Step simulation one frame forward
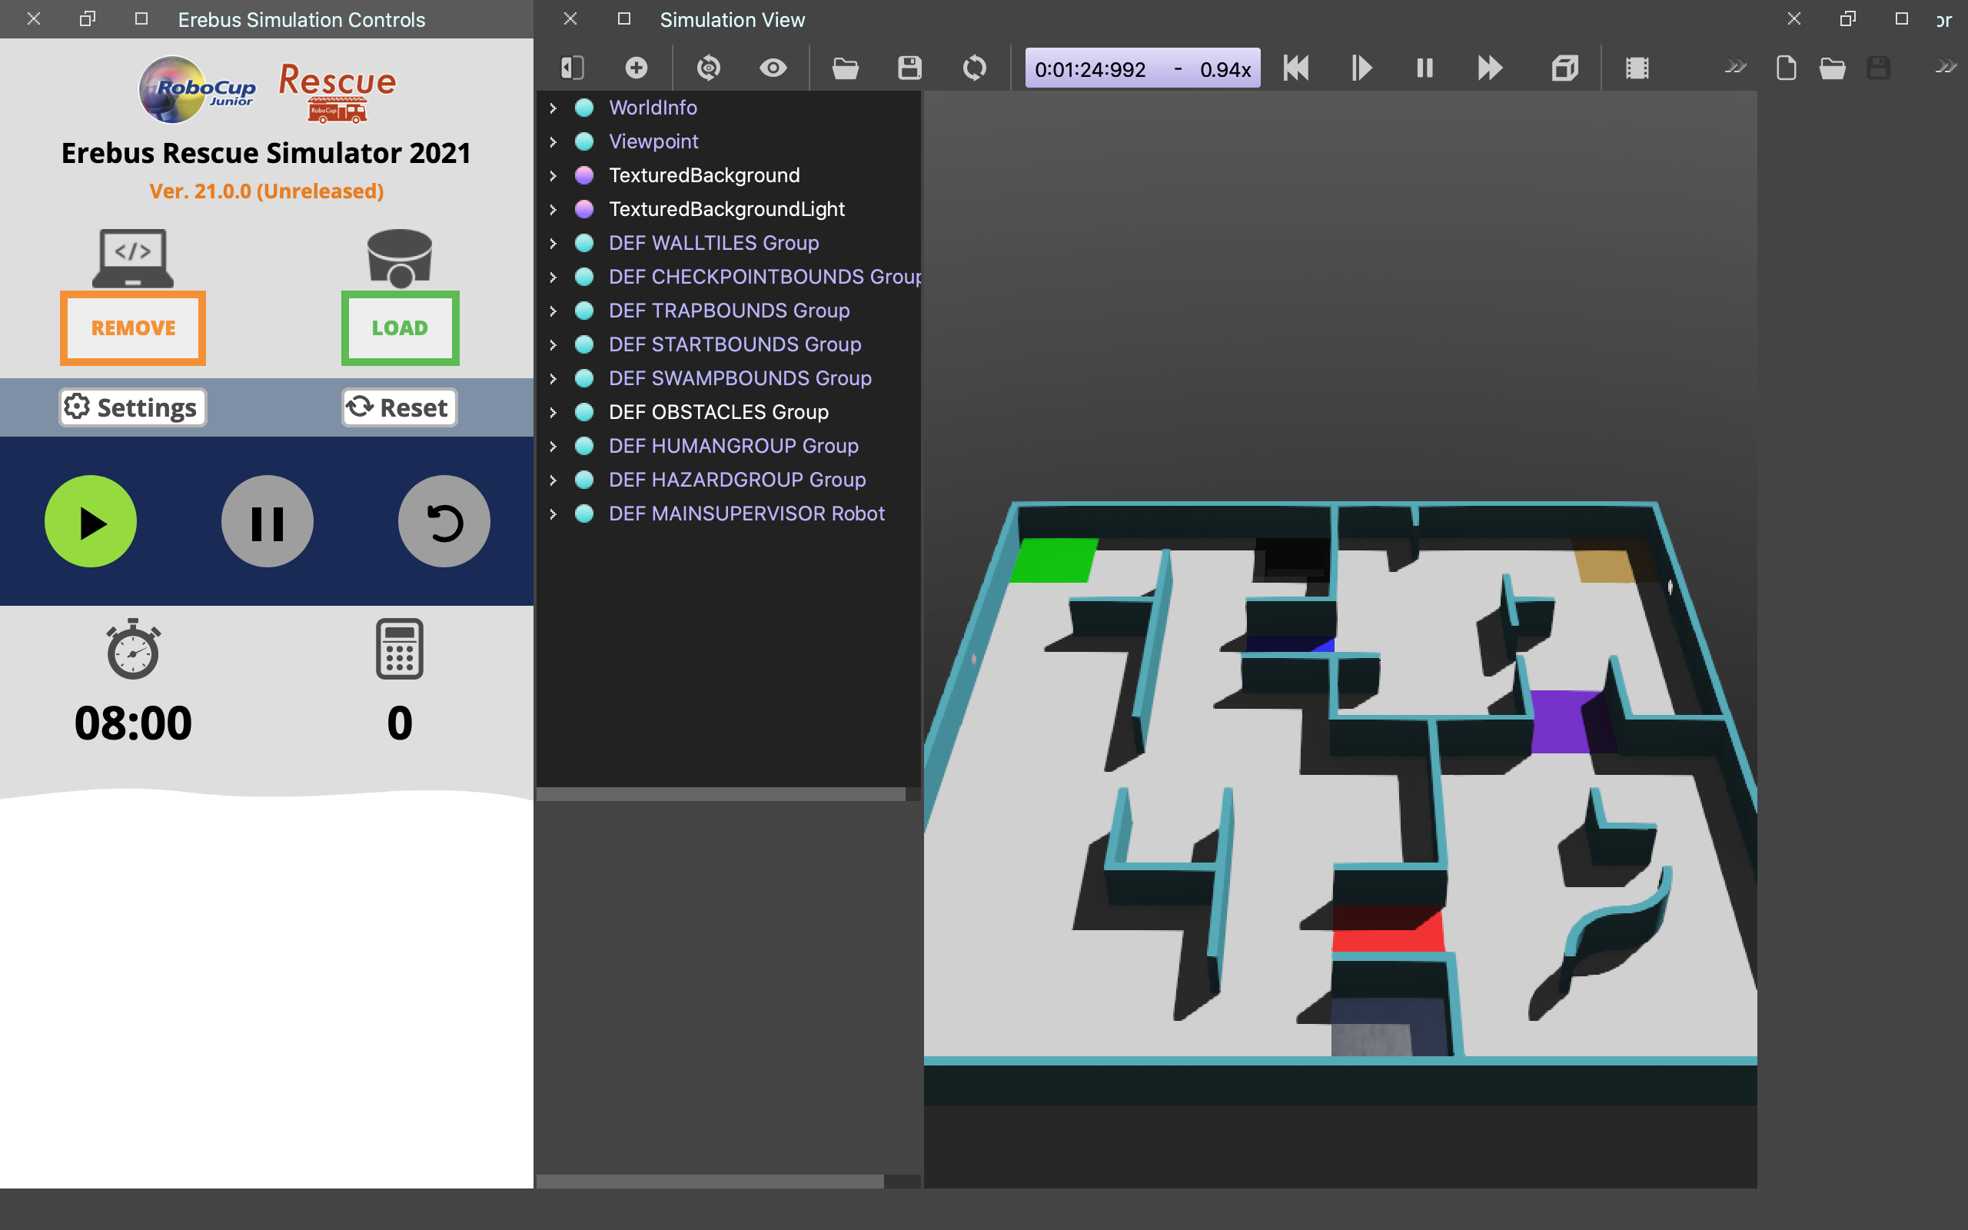 pyautogui.click(x=1361, y=68)
